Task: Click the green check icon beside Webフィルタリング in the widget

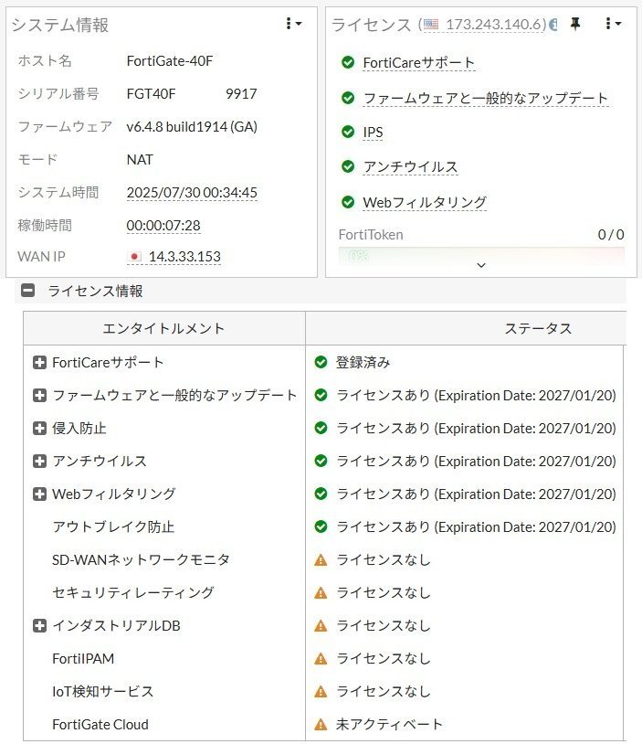Action: click(x=348, y=202)
